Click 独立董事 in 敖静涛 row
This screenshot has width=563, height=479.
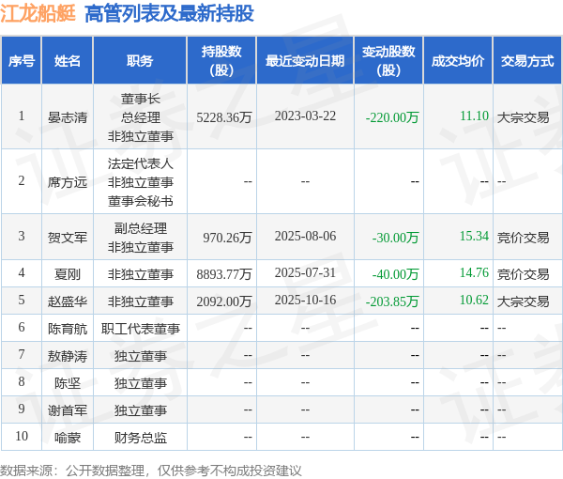point(141,355)
